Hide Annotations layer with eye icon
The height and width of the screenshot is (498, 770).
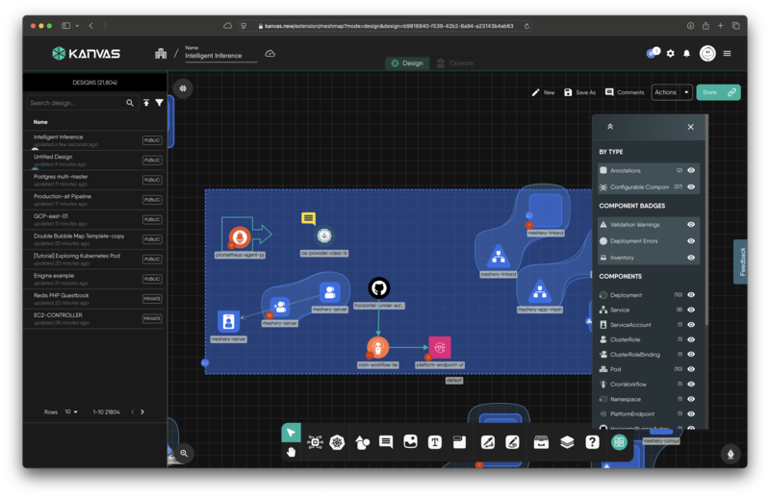pyautogui.click(x=691, y=170)
